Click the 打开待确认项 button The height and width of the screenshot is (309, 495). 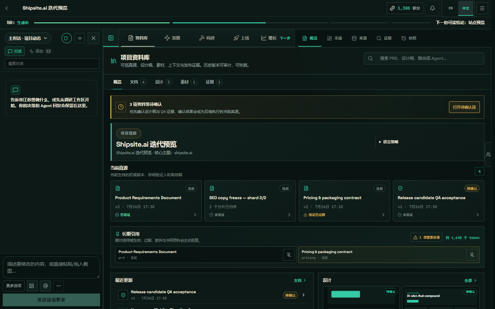464,107
